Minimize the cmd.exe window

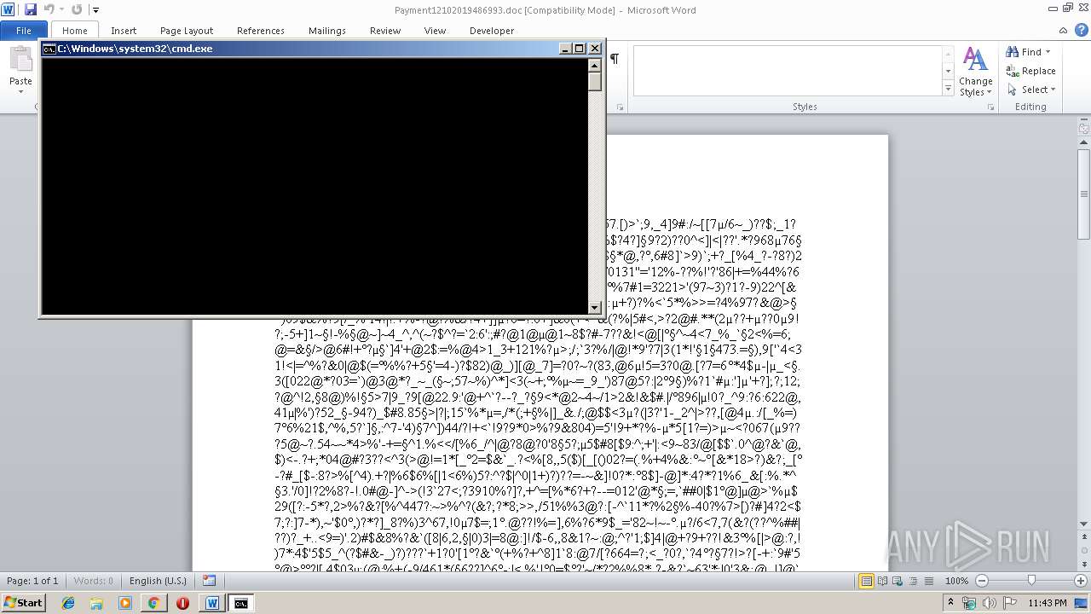pyautogui.click(x=564, y=49)
